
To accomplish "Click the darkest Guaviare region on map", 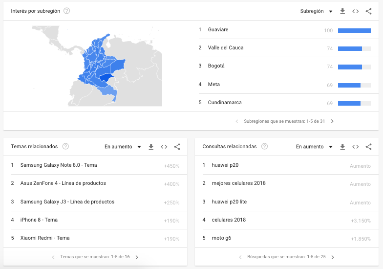I will (x=106, y=78).
